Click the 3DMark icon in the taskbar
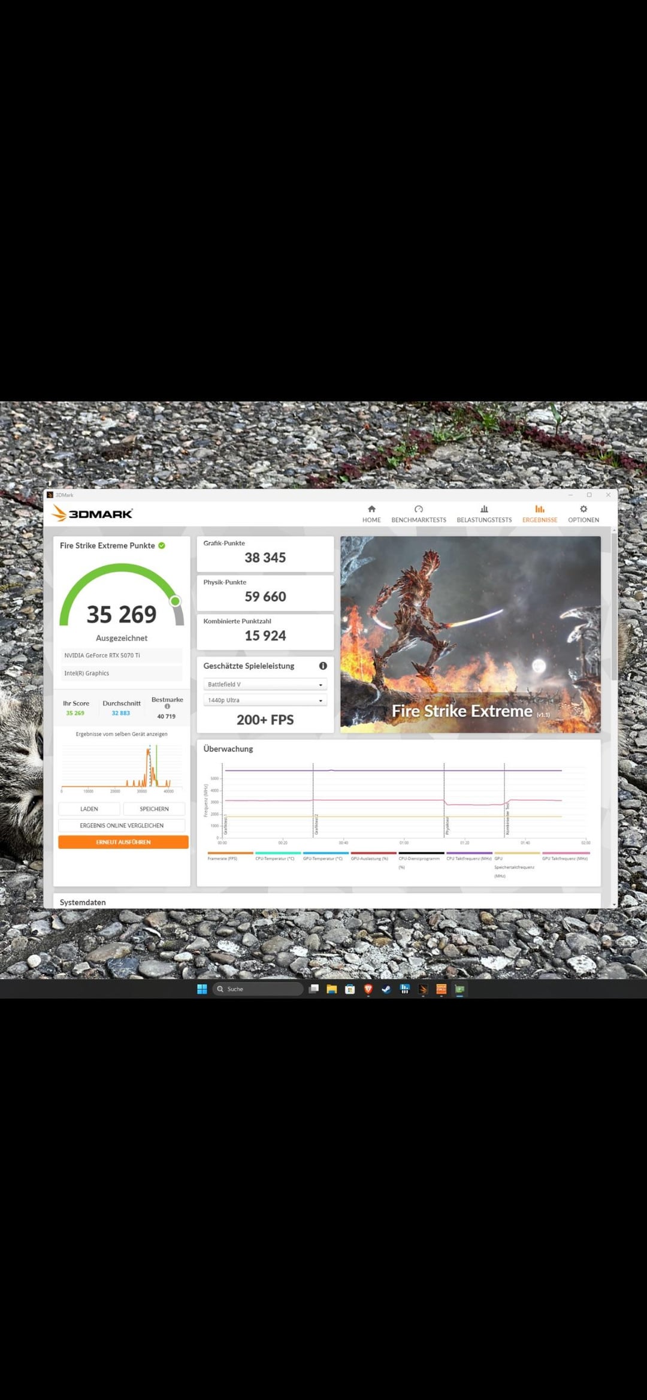Screen dimensions: 647x1400 [423, 989]
